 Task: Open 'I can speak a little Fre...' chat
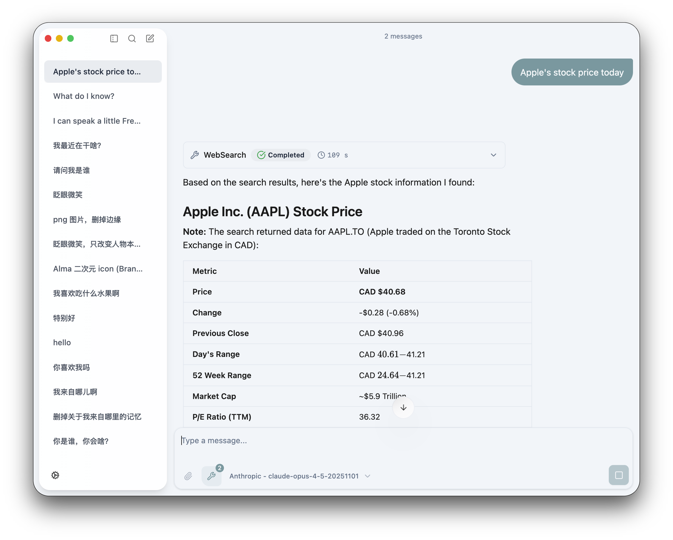97,121
